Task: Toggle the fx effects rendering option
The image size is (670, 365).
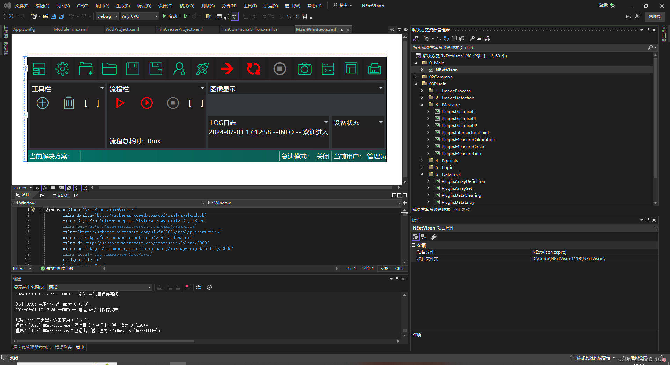Action: click(x=45, y=188)
